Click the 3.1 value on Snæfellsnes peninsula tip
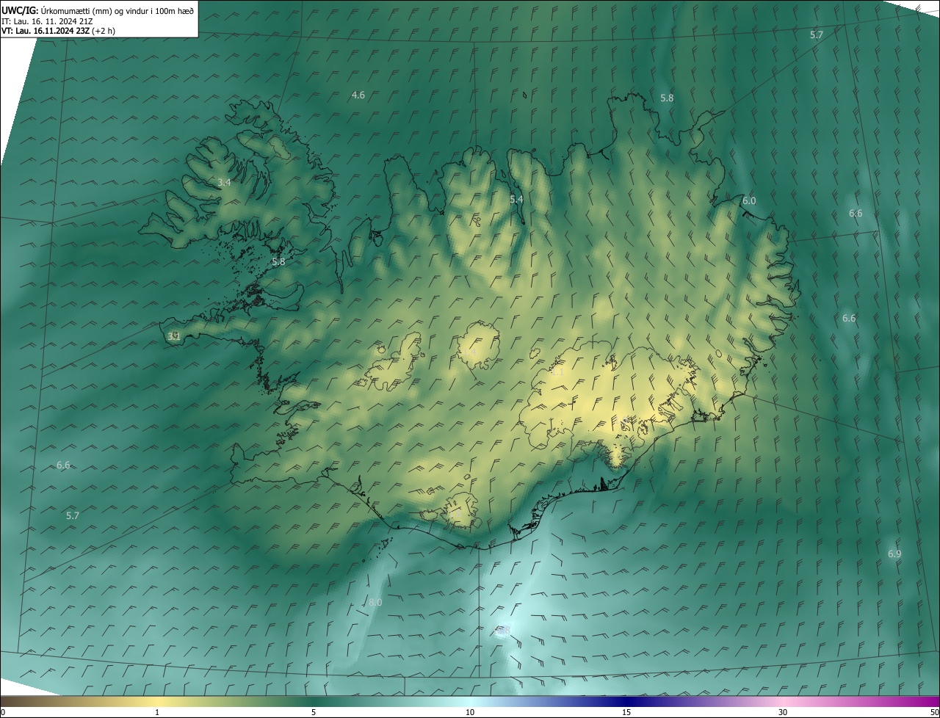The image size is (940, 718). (174, 336)
